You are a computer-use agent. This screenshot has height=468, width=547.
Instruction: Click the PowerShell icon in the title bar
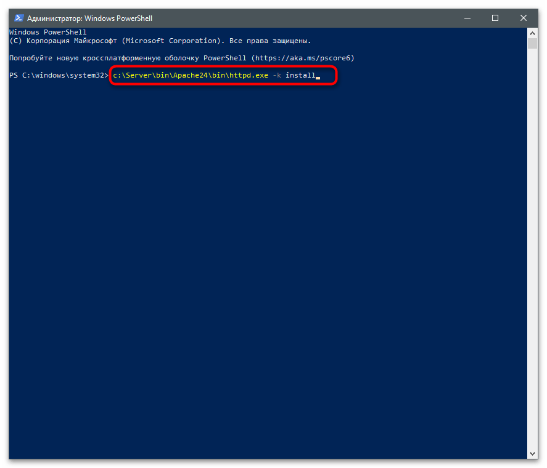click(x=19, y=18)
